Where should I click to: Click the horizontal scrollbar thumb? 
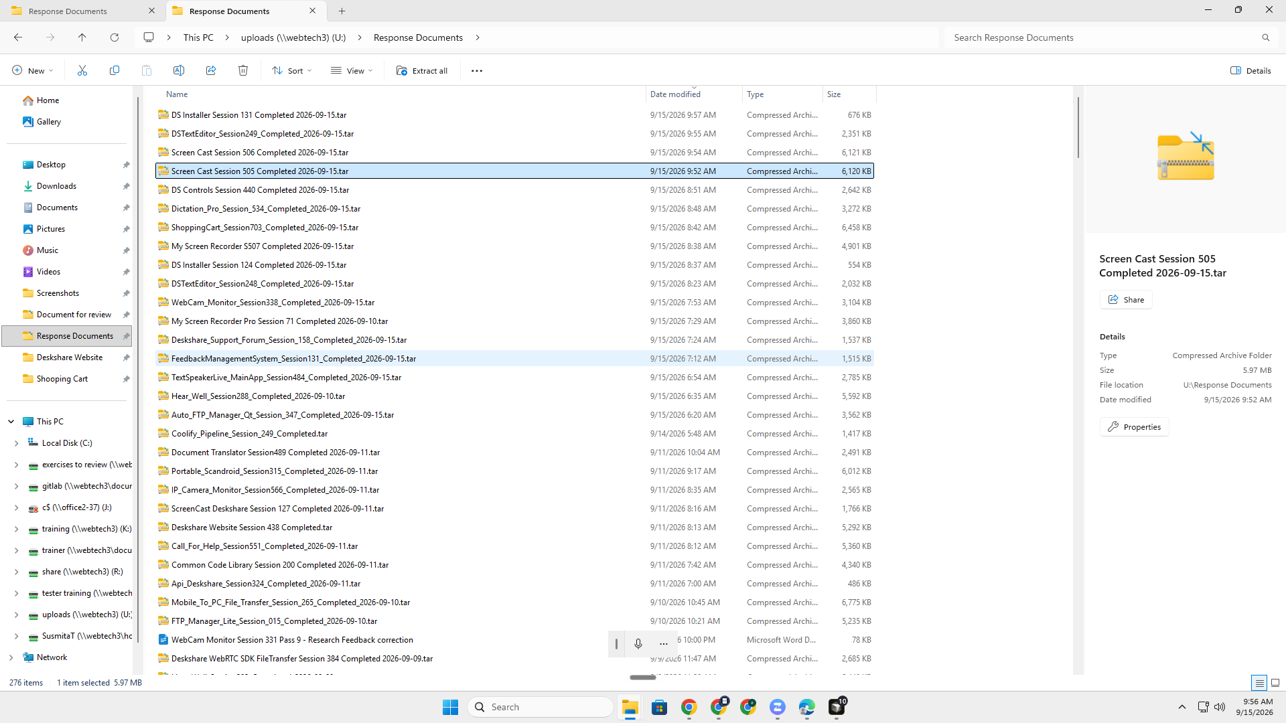(x=643, y=677)
